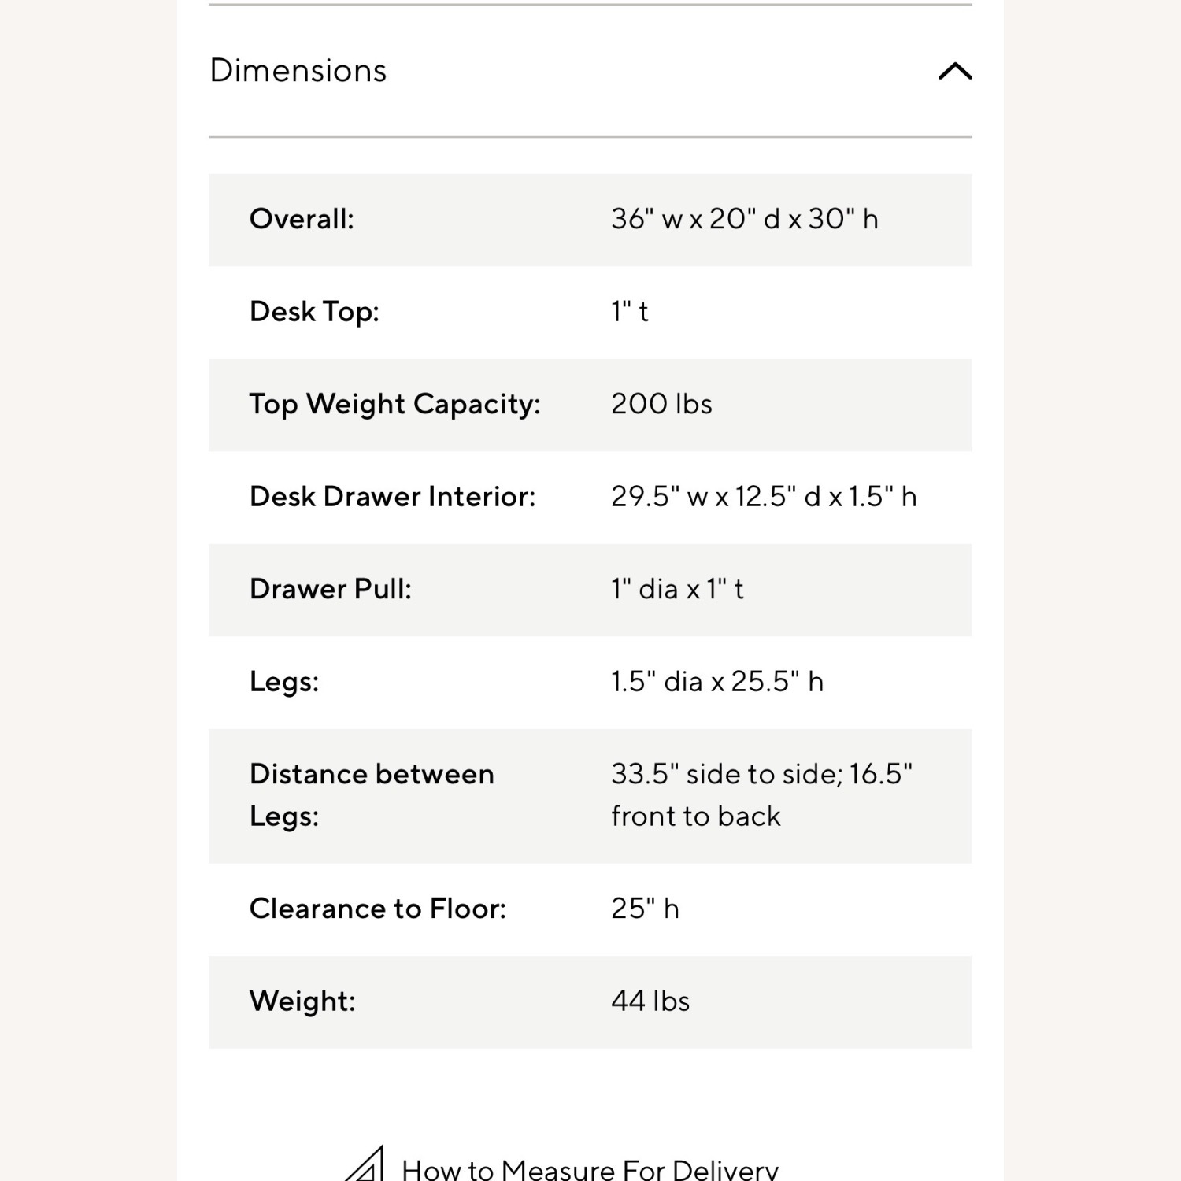Click the Desk Drawer Interior label
The image size is (1181, 1181).
point(393,497)
